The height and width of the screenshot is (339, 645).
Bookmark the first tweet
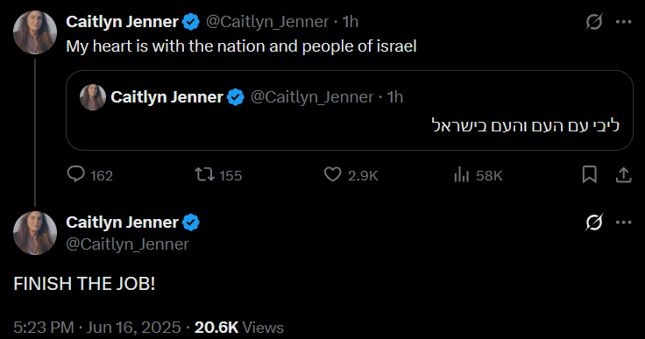(589, 174)
